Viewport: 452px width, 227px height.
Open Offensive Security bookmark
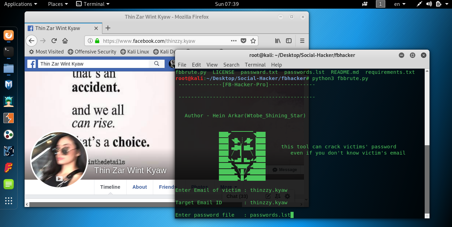[x=92, y=52]
